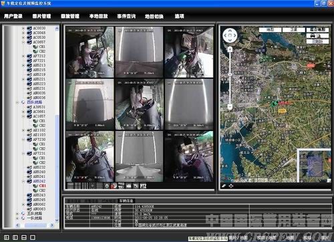Image resolution: width=334 pixels, height=242 pixels.
Task: Click the red stop icon in video toolbar
Action: click(114, 186)
